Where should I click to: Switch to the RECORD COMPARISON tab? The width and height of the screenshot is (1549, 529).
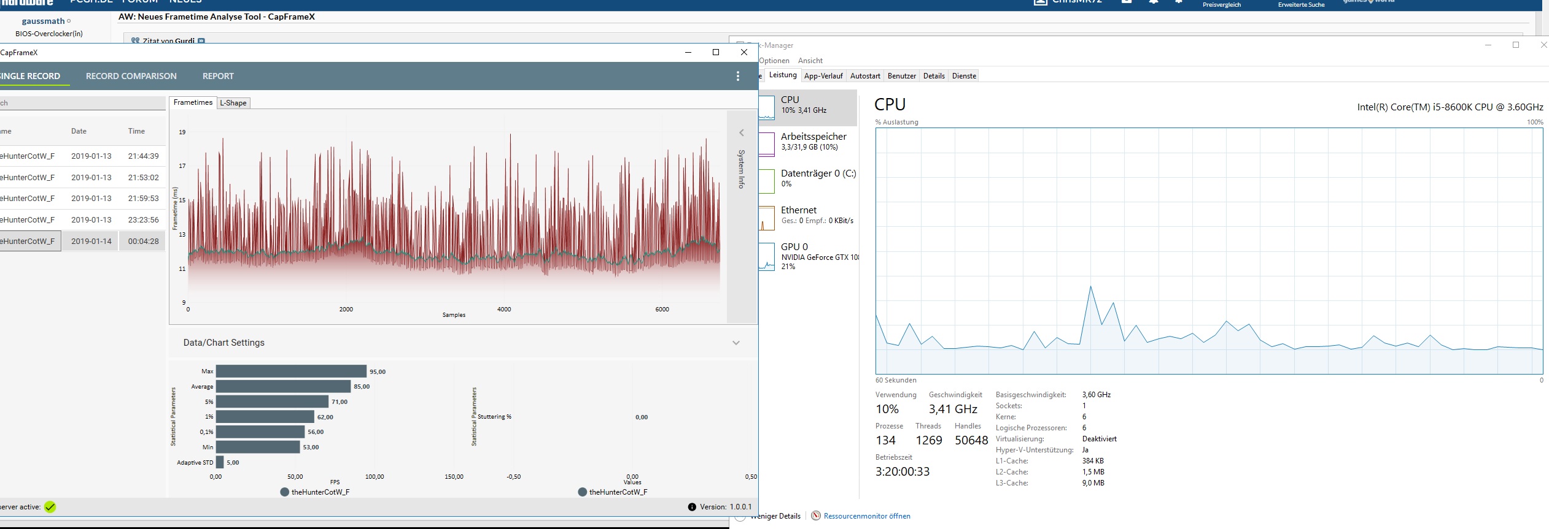131,76
